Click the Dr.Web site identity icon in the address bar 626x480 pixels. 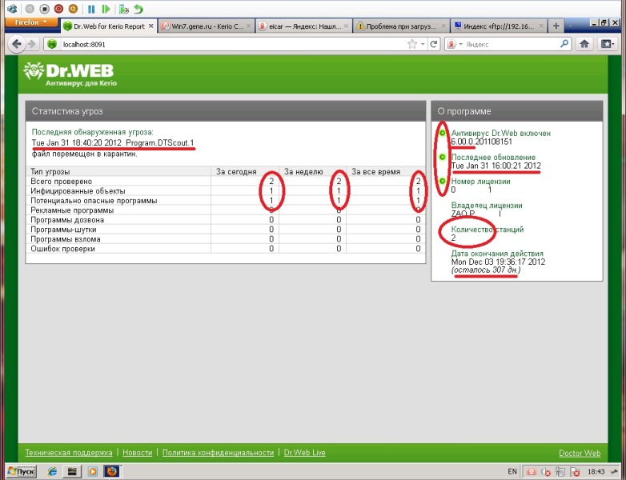(52, 44)
